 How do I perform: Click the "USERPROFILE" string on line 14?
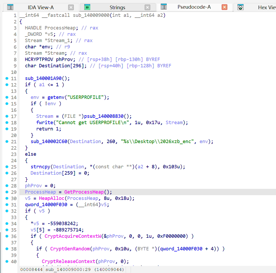coord(85,97)
